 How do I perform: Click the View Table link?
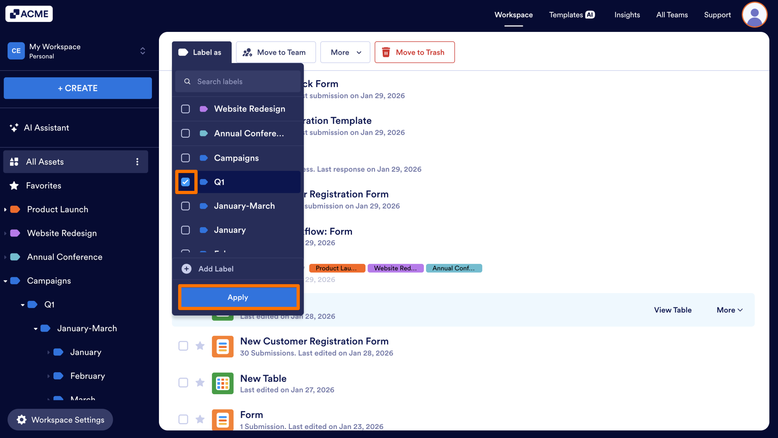coord(673,310)
